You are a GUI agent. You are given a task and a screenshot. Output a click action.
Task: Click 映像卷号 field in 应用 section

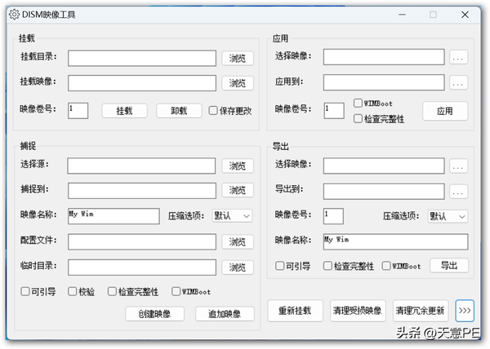[x=334, y=111]
